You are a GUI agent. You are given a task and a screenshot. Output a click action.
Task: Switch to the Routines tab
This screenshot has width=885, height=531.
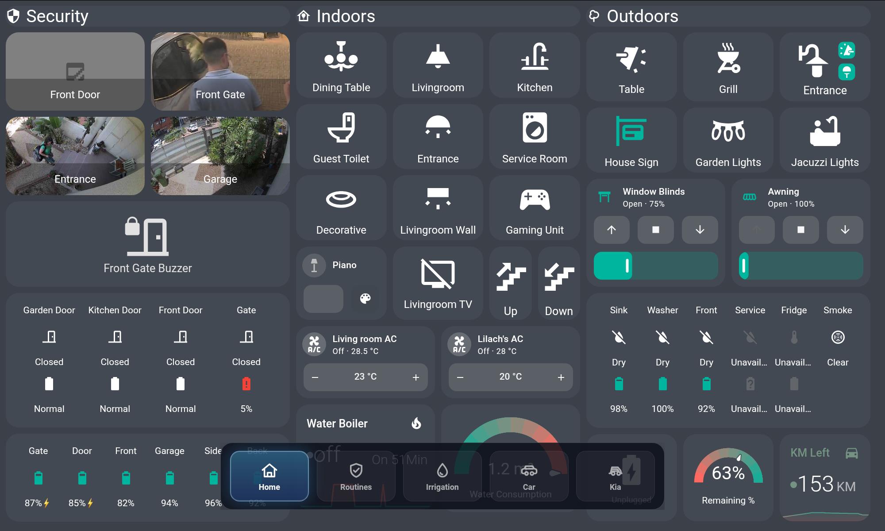[x=356, y=476]
